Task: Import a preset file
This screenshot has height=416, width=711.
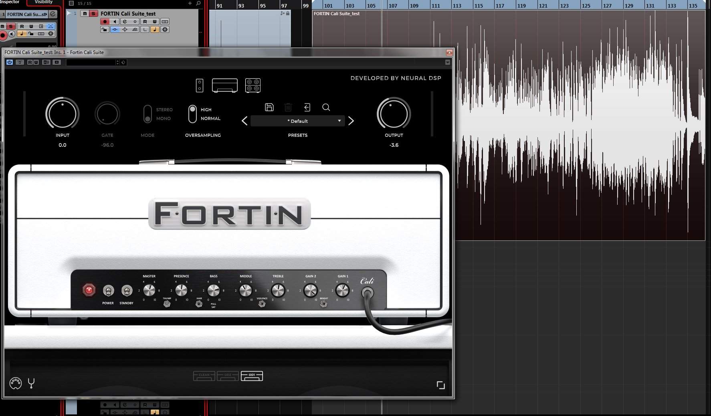Action: [307, 107]
